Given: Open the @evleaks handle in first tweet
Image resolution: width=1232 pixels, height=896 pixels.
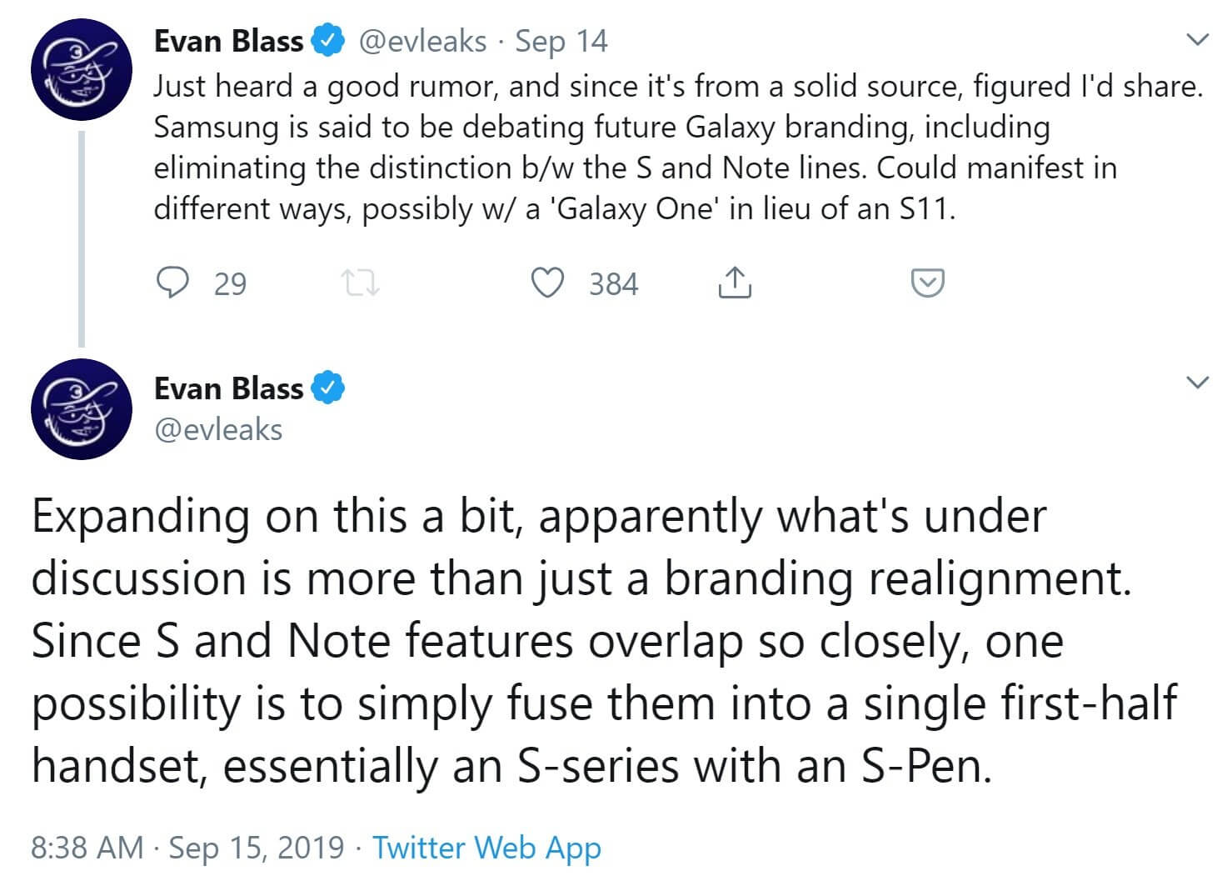Looking at the screenshot, I should pos(422,41).
